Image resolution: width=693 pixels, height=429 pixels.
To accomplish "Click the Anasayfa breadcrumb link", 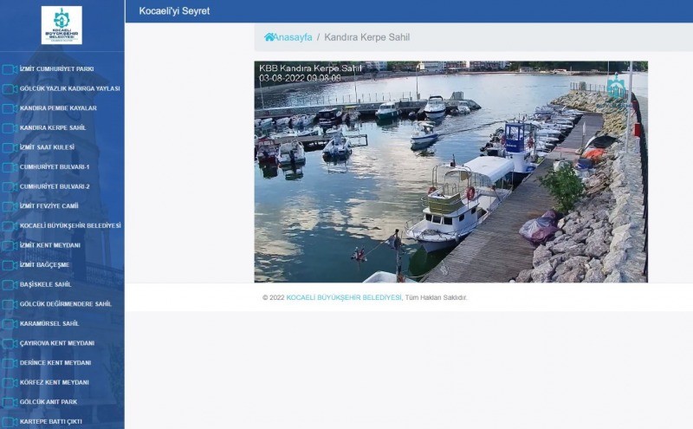I will coord(293,37).
